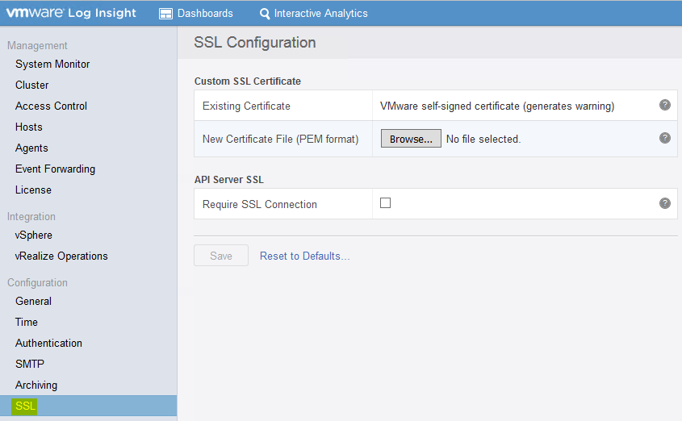Click 'VMware self-signed certificate (generates warning)' value

[x=497, y=106]
